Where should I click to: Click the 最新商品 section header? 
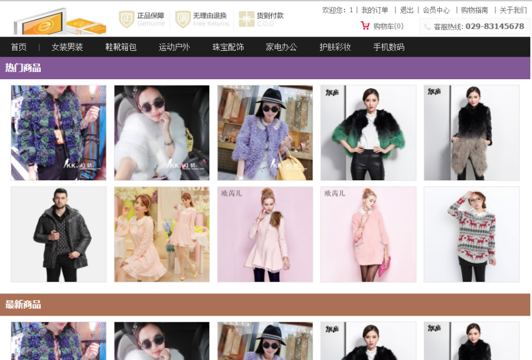coord(265,304)
